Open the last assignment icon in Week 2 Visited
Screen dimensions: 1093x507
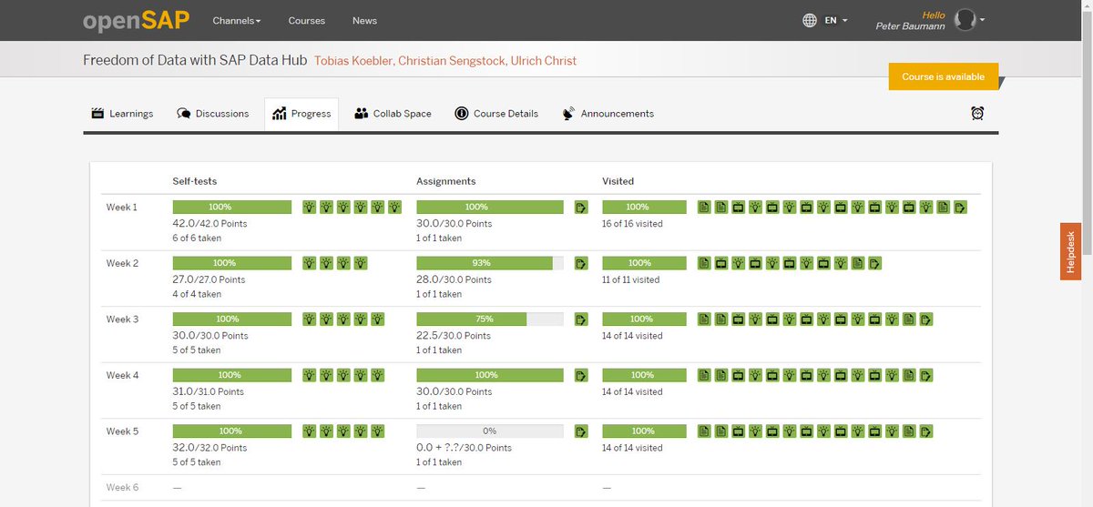point(874,264)
